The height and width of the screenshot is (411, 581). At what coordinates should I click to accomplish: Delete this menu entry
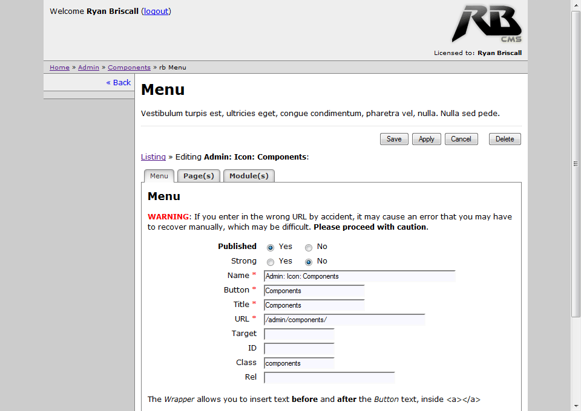coord(504,139)
